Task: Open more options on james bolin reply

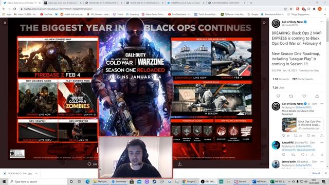Action: point(322,161)
